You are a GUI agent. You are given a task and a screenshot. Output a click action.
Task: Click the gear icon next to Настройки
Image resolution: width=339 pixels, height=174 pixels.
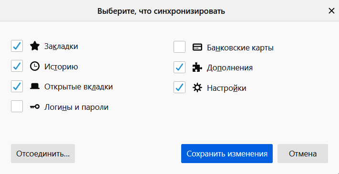tap(197, 87)
